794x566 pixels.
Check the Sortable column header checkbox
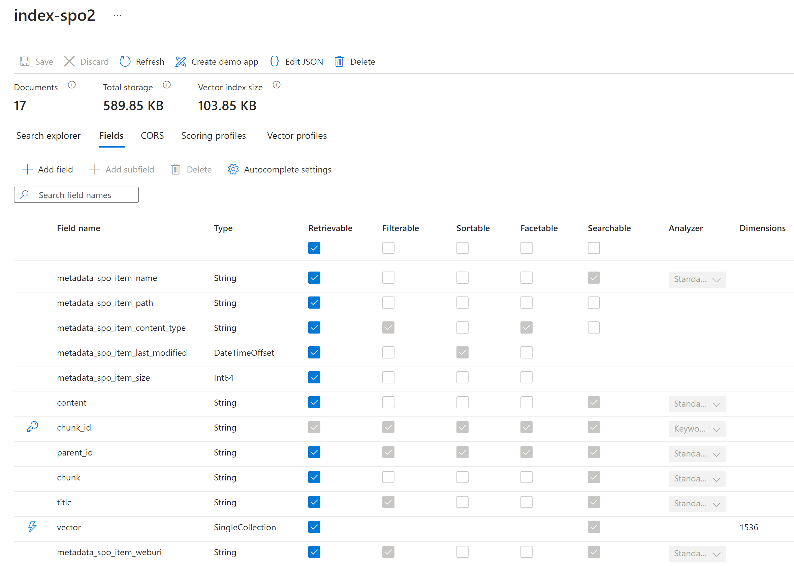pyautogui.click(x=462, y=248)
